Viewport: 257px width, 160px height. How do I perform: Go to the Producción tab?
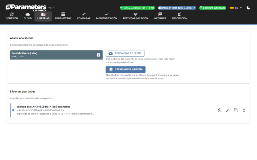(180, 16)
